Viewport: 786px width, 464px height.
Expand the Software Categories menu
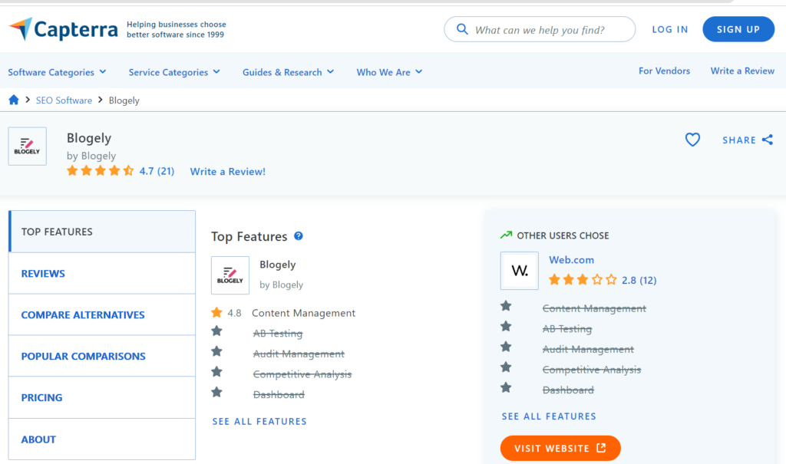click(57, 72)
